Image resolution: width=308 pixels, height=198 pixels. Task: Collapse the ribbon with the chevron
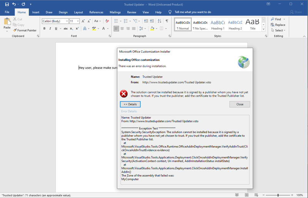(304, 36)
